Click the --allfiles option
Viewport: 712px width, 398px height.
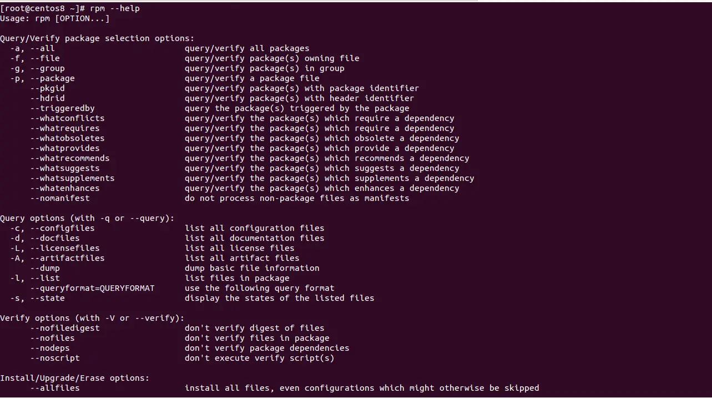[55, 388]
